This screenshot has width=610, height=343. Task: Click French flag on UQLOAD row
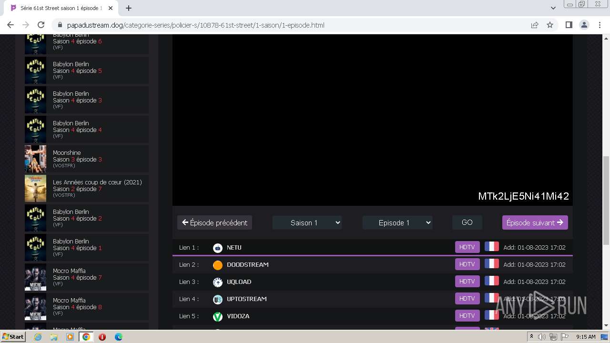pos(491,281)
